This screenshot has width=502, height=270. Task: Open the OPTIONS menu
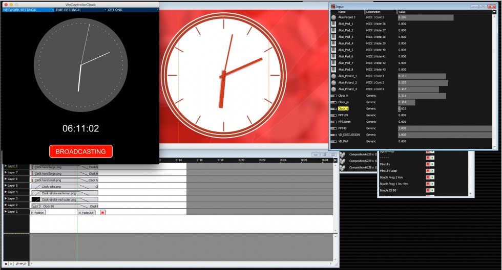[133, 10]
